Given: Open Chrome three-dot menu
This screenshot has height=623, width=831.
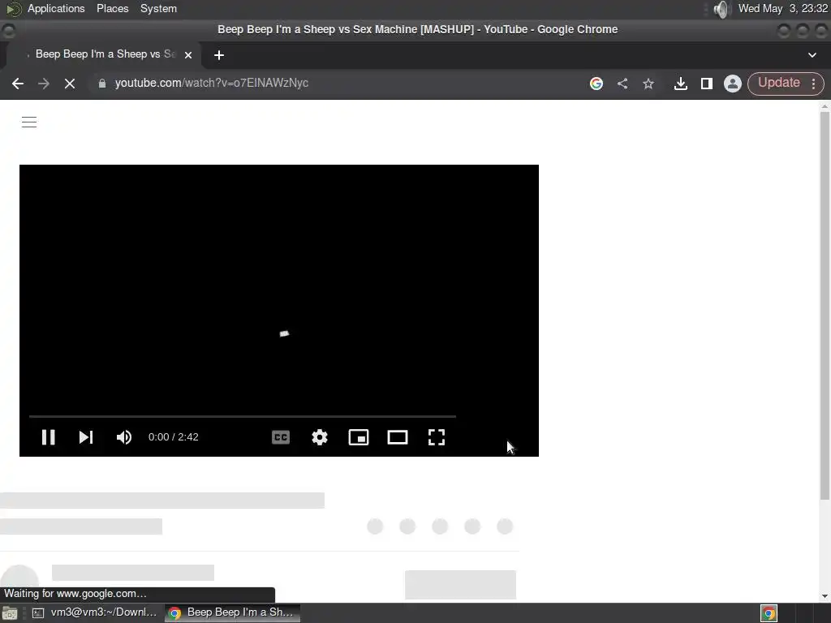Looking at the screenshot, I should pos(813,84).
